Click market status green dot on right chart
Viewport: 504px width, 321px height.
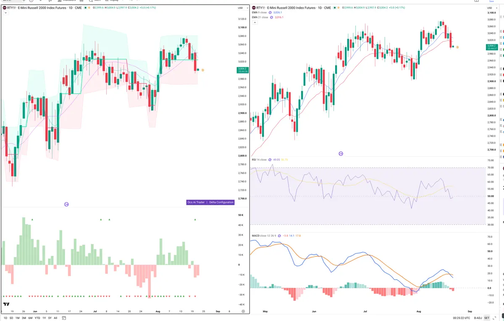pos(334,8)
